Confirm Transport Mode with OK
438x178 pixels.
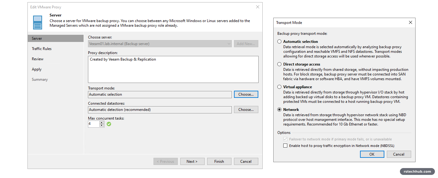(372, 154)
